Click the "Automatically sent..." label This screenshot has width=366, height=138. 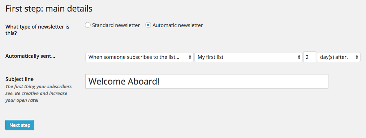30,56
